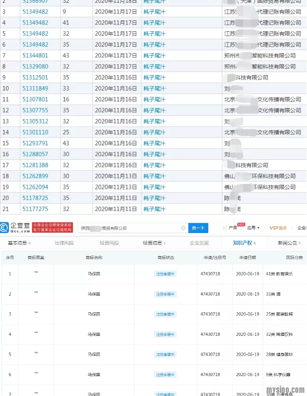
Task: Open the 新闻公告 tab
Action: [x=289, y=243]
